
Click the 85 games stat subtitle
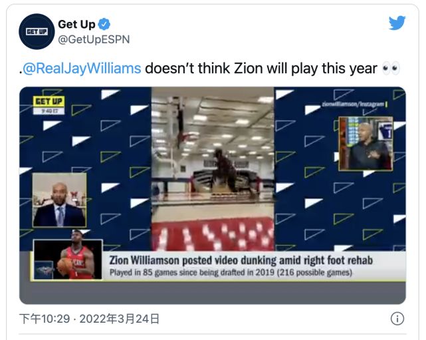231,273
